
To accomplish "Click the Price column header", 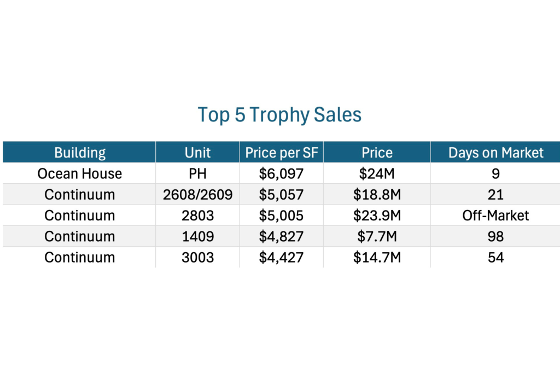I will pyautogui.click(x=377, y=153).
